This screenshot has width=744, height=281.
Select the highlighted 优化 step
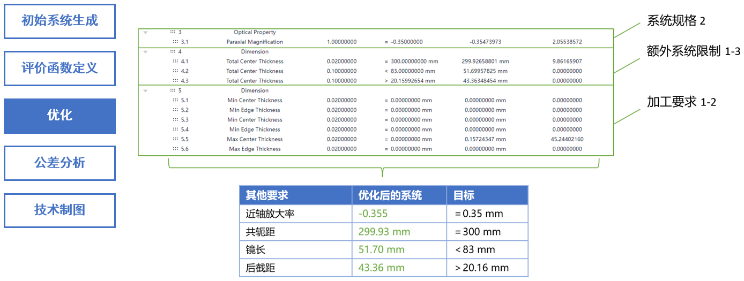(x=59, y=116)
